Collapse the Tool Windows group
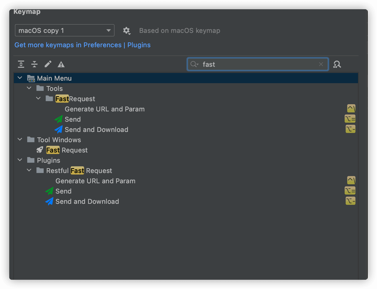This screenshot has height=289, width=377. 20,139
